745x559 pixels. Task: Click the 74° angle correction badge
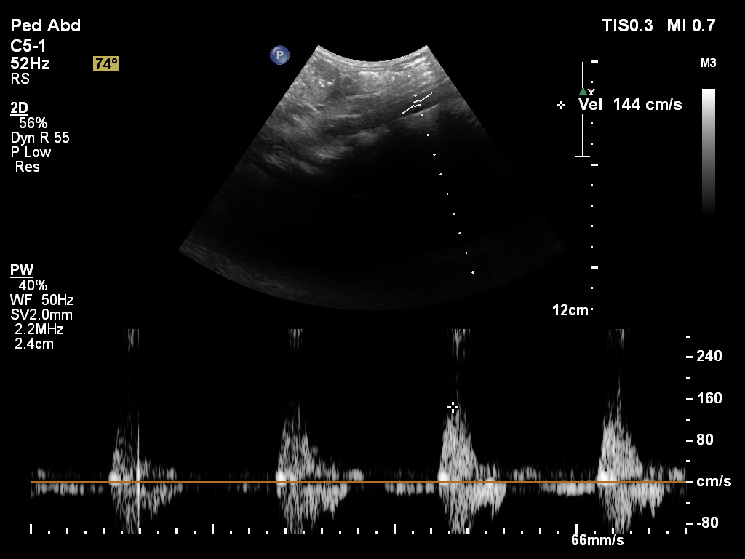coord(105,64)
